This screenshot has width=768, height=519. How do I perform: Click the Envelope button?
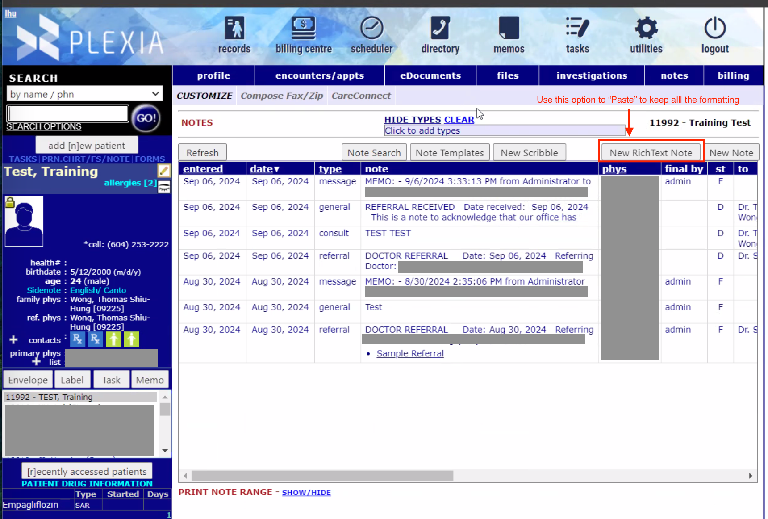click(28, 380)
